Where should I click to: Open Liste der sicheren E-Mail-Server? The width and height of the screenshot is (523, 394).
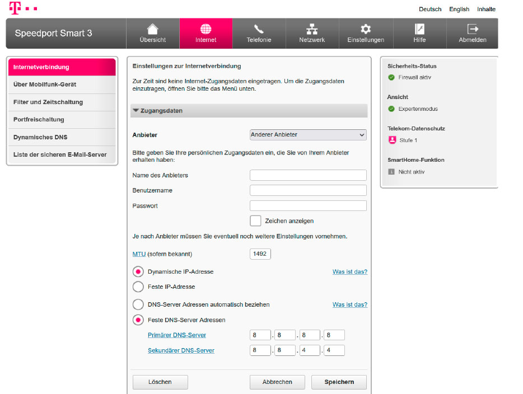click(x=62, y=154)
